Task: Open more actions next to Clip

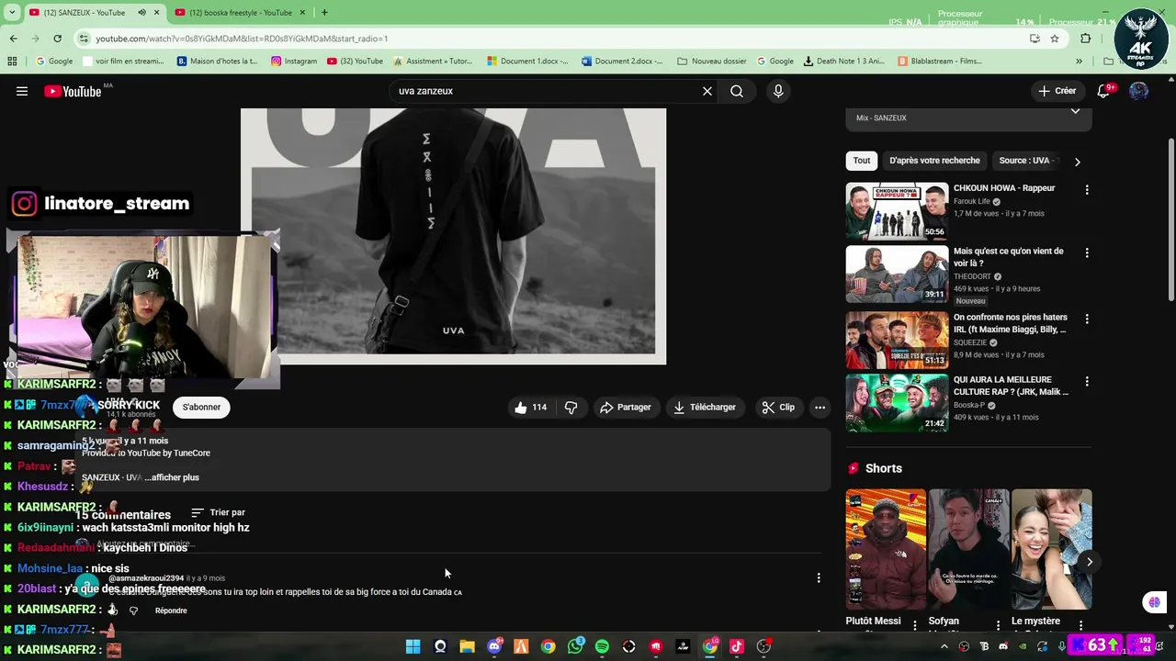Action: click(x=820, y=407)
